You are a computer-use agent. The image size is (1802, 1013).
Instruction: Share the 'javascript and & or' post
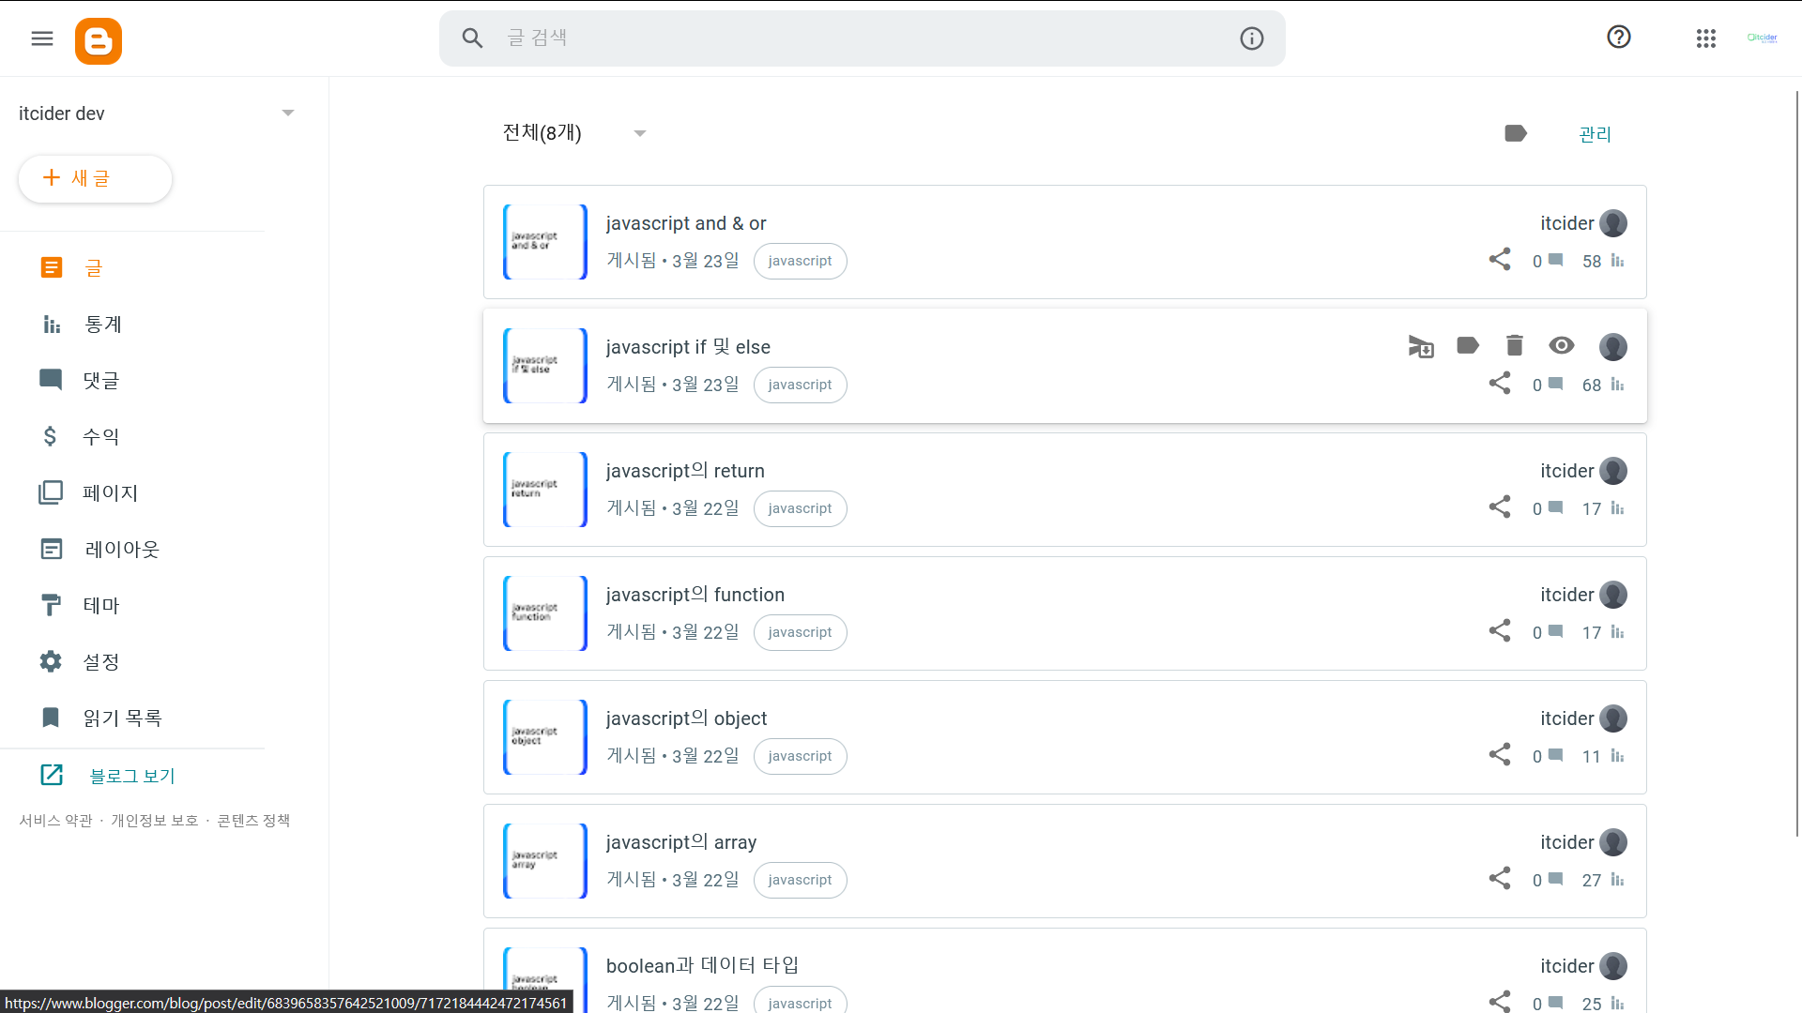pos(1499,260)
